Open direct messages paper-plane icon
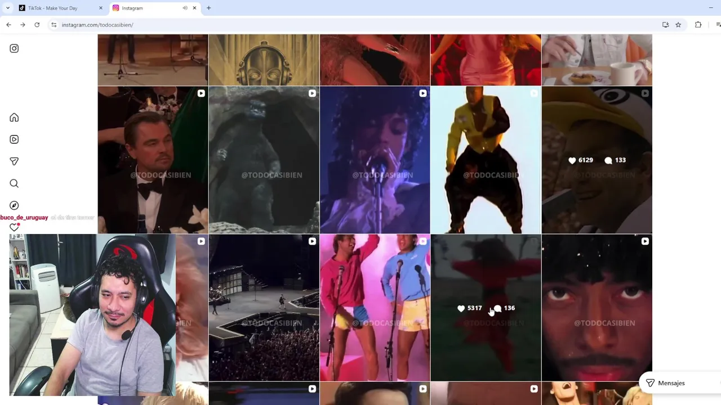The width and height of the screenshot is (721, 405). coord(14,161)
